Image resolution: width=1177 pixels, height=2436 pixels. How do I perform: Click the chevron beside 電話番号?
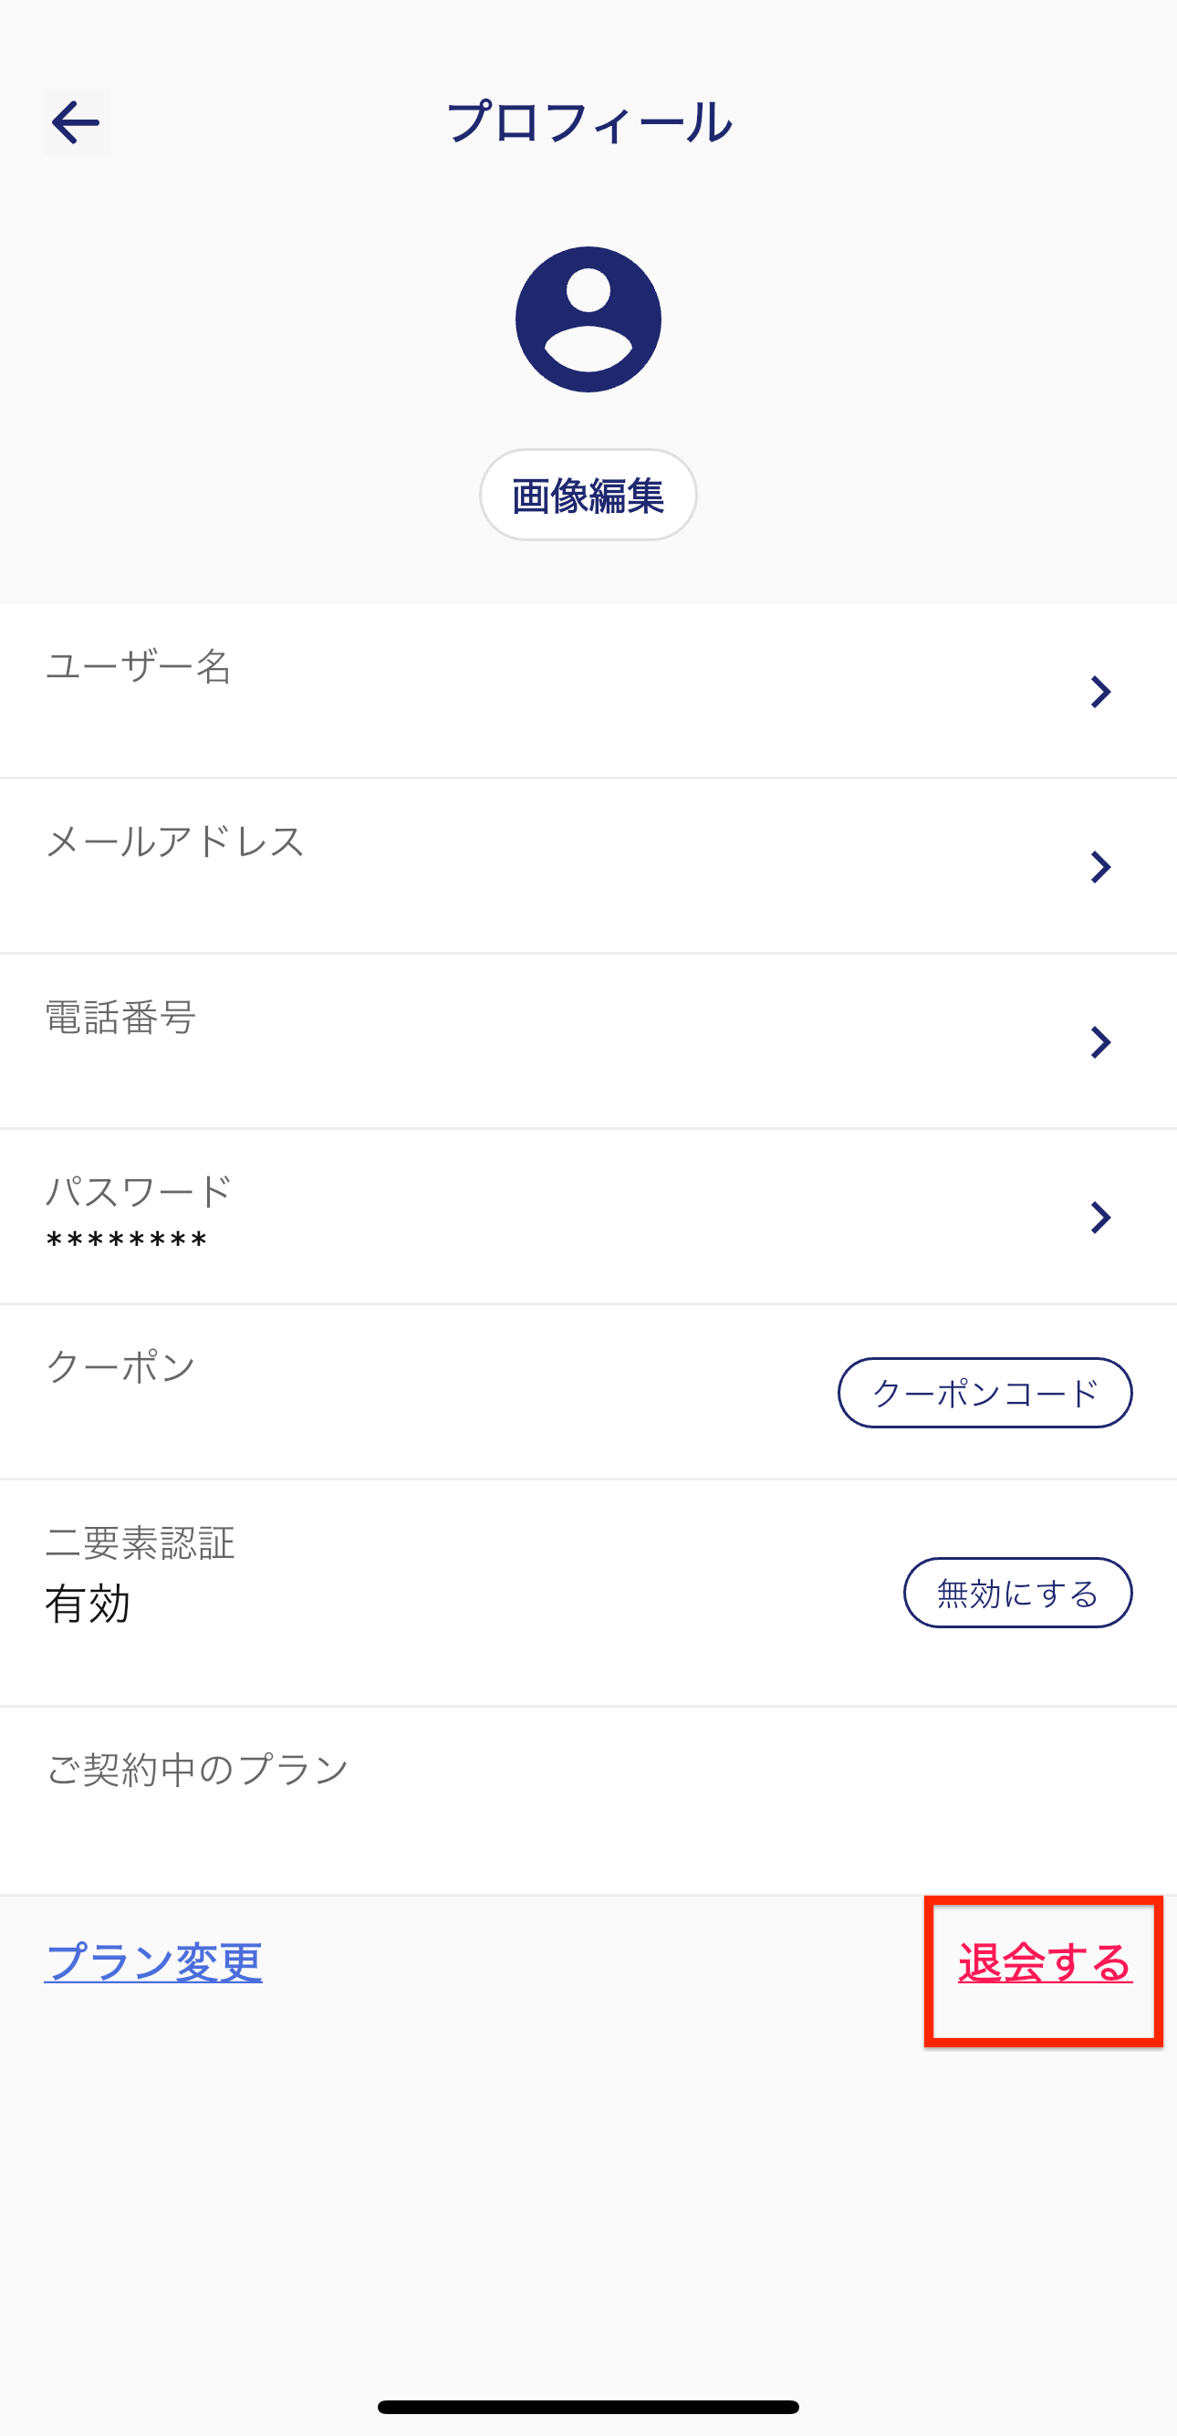pyautogui.click(x=1099, y=1042)
